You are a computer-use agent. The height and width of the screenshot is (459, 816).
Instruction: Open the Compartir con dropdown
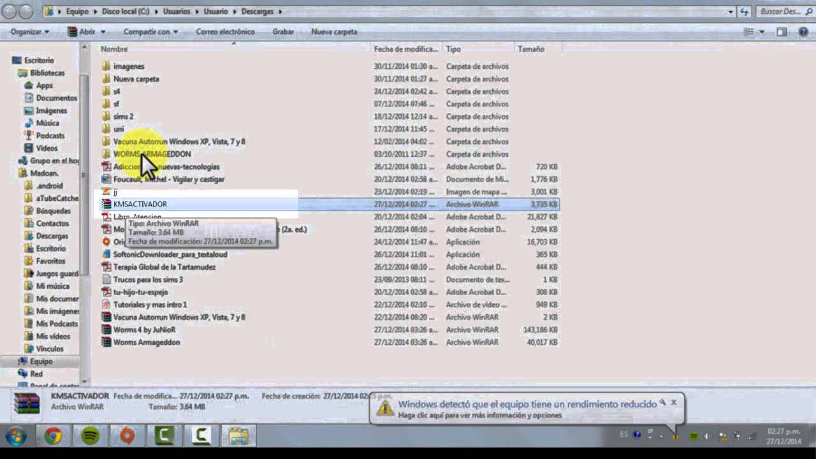151,32
